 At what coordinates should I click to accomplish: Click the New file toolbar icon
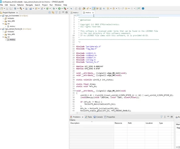coord(2,8)
